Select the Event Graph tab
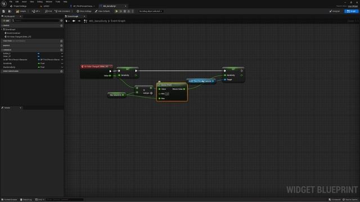The height and width of the screenshot is (202, 360). point(73,16)
